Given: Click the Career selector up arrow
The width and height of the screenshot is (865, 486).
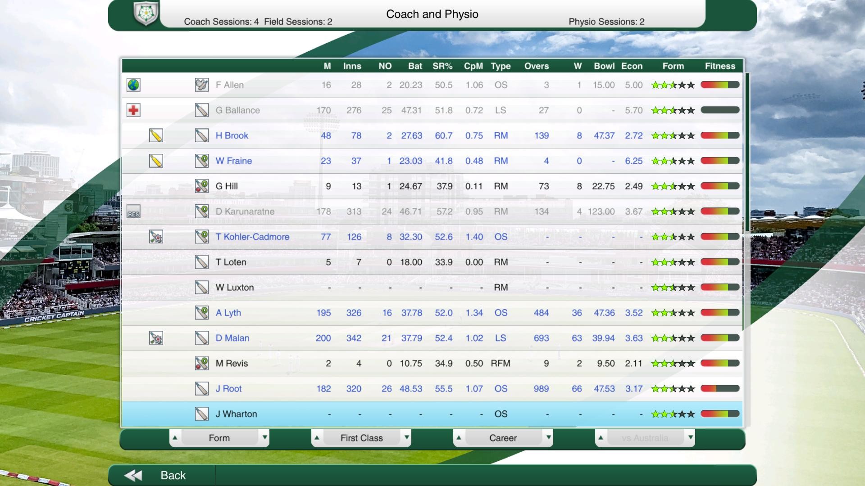Looking at the screenshot, I should [459, 437].
